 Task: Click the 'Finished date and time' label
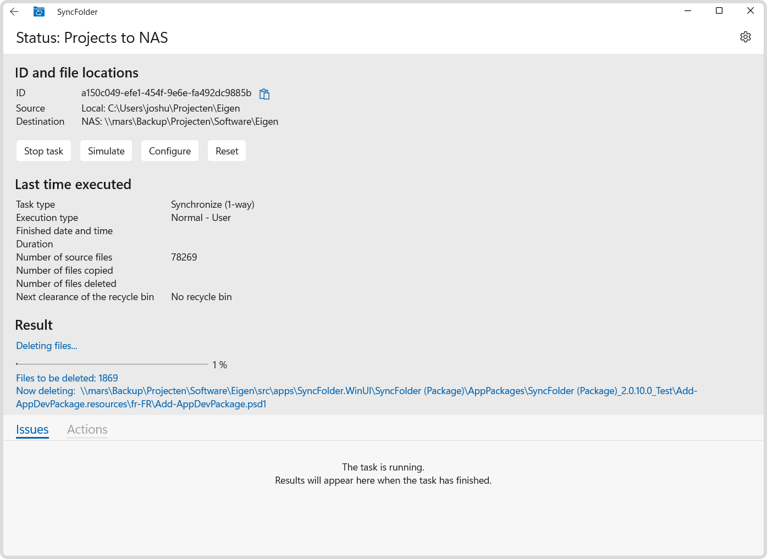[64, 231]
